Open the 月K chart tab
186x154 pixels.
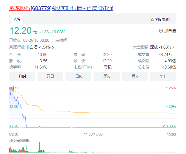[135, 76]
